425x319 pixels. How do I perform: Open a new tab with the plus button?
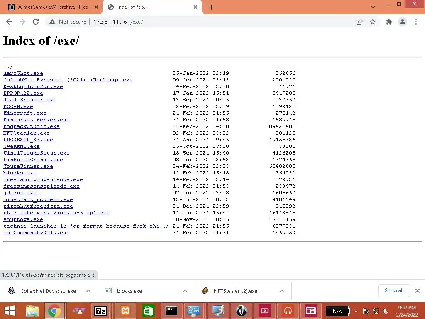pyautogui.click(x=211, y=7)
